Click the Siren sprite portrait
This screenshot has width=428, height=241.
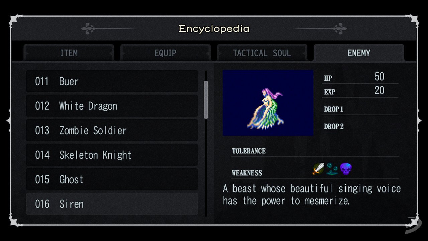268,103
